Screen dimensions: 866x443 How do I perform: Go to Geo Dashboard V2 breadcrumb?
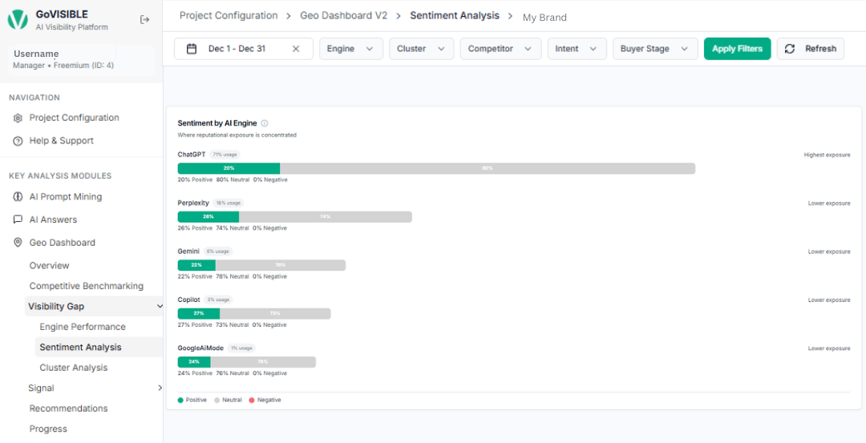tap(343, 15)
